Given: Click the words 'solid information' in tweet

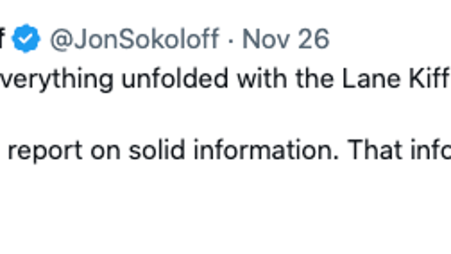Looking at the screenshot, I should click(234, 150).
